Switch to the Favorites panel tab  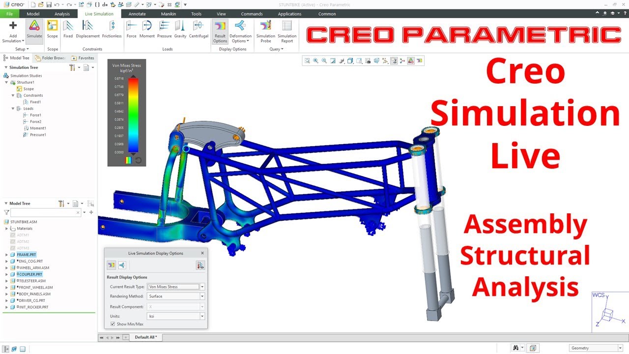pyautogui.click(x=83, y=58)
